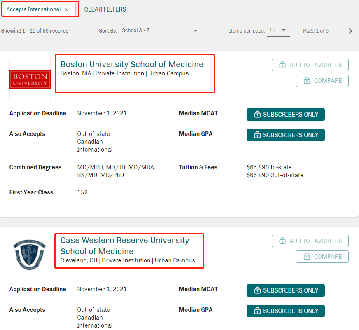Click Case Western Median MCAT Subscribers Only

[x=285, y=290]
